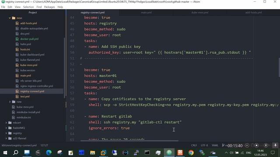Screen dimensions: 280x157
Task: Open the Atom icon in taskbar
Action: coord(169,153)
